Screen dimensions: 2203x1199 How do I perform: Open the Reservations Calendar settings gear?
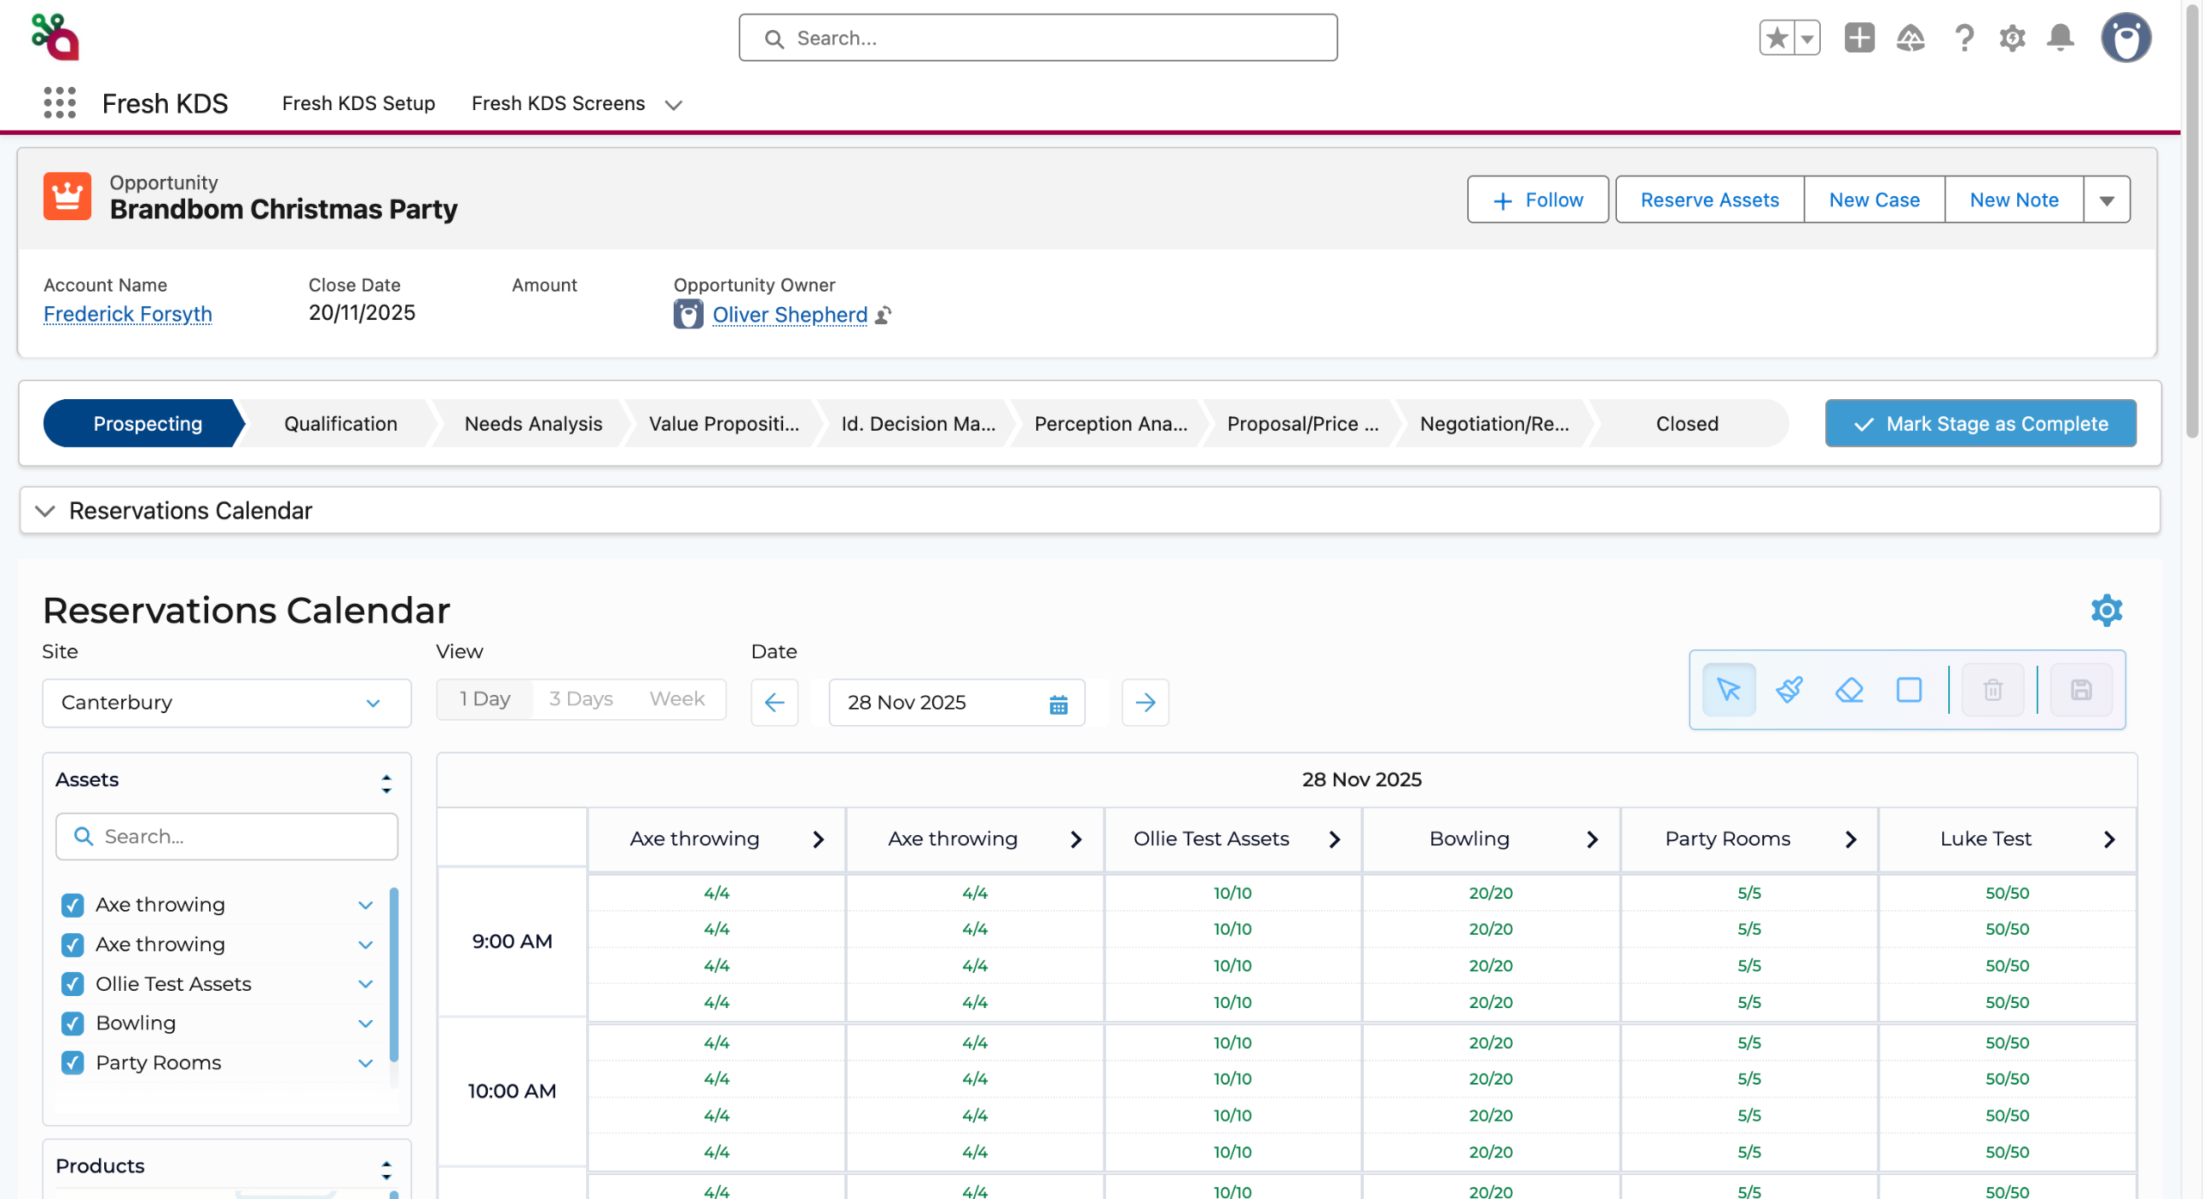pyautogui.click(x=2106, y=611)
